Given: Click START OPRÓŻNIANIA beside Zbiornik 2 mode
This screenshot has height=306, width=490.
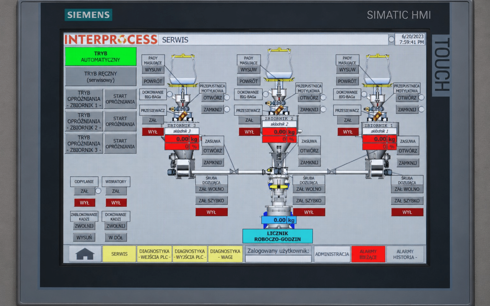Looking at the screenshot, I should click(x=120, y=121).
